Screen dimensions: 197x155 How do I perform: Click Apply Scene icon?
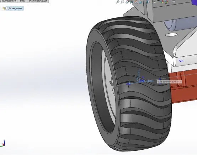[x=166, y=2]
